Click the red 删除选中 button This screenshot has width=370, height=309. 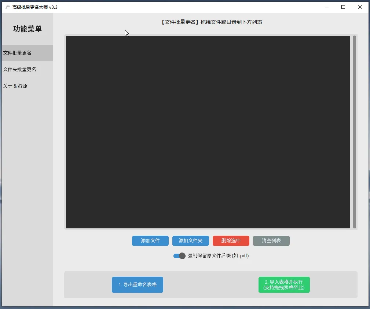[x=231, y=240]
